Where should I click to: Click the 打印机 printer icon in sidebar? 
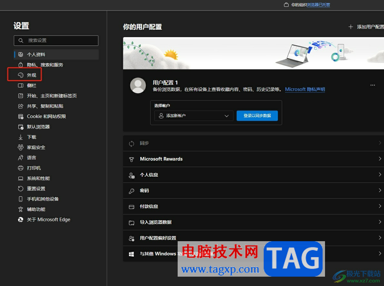pos(20,168)
